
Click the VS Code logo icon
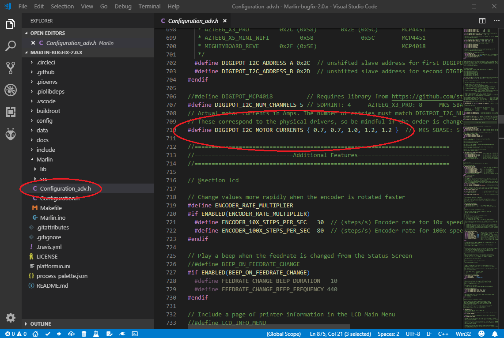[8, 6]
